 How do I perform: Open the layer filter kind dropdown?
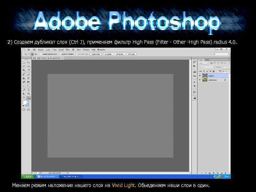(204, 63)
